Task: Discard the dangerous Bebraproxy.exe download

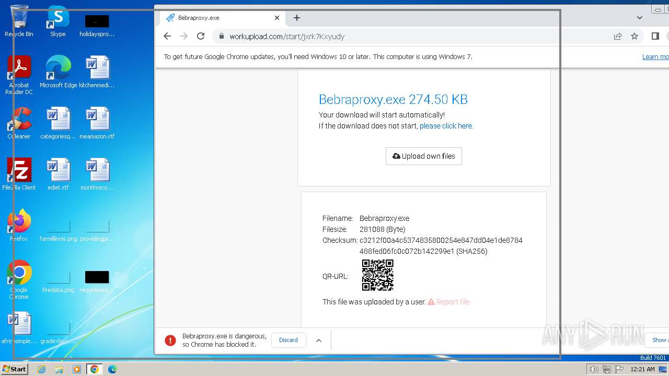Action: pos(288,340)
